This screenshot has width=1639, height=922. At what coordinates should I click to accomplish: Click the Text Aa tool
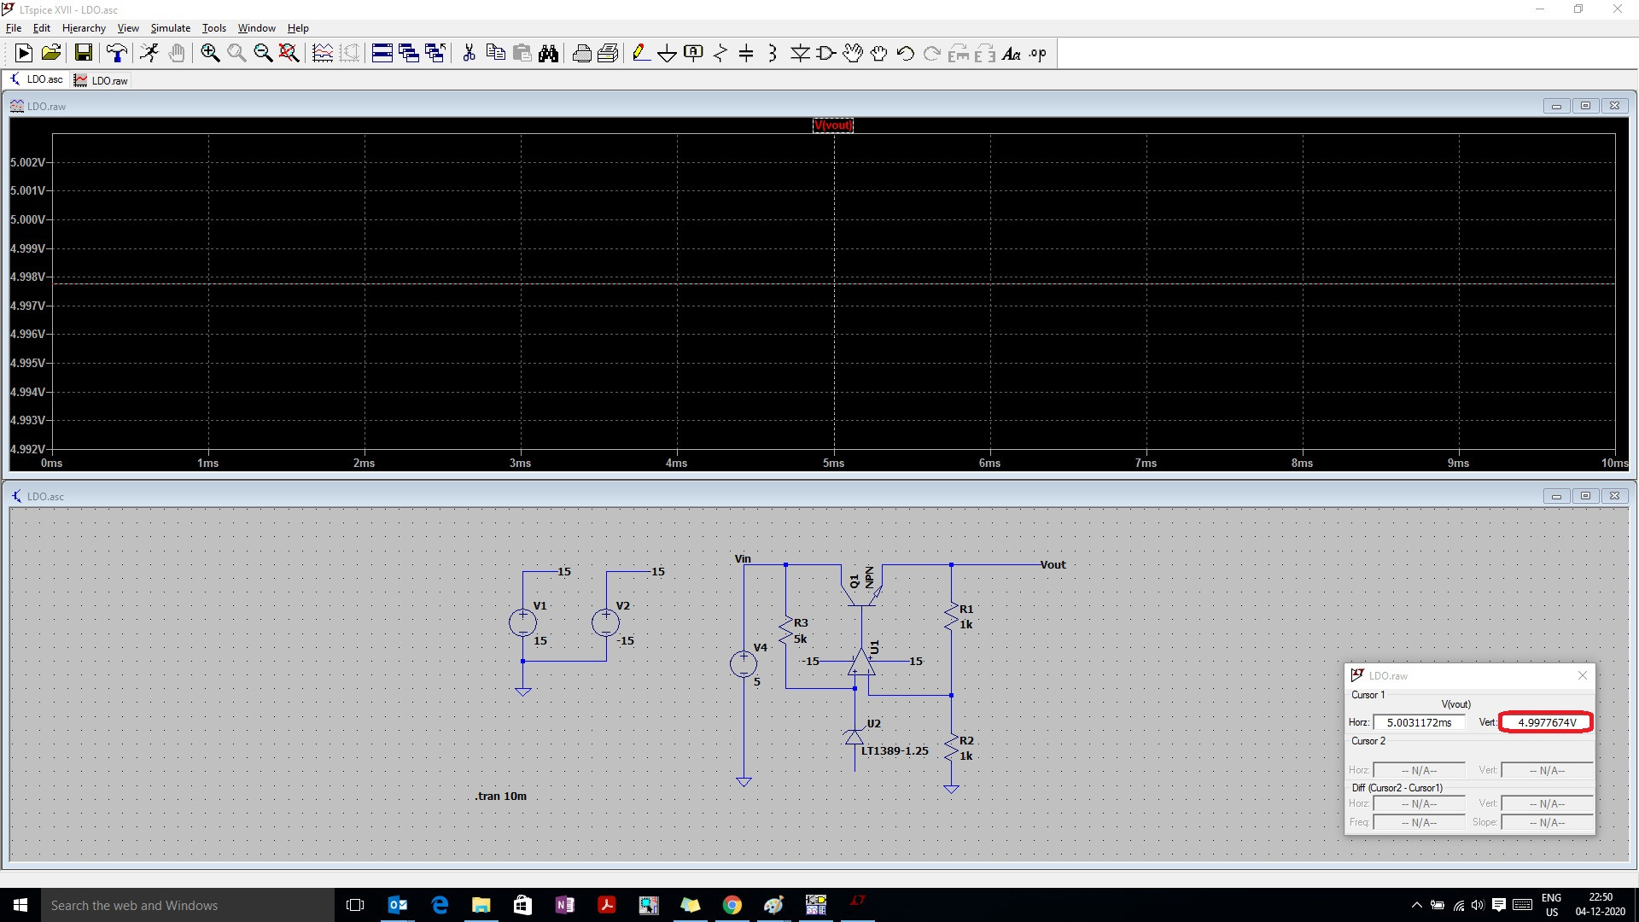pyautogui.click(x=1011, y=53)
